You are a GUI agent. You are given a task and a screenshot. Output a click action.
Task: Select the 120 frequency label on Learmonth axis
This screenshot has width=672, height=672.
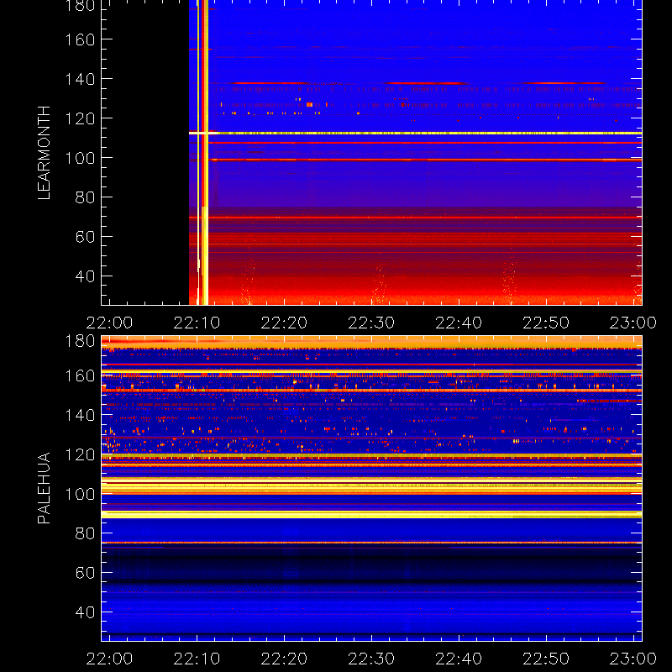pos(80,118)
